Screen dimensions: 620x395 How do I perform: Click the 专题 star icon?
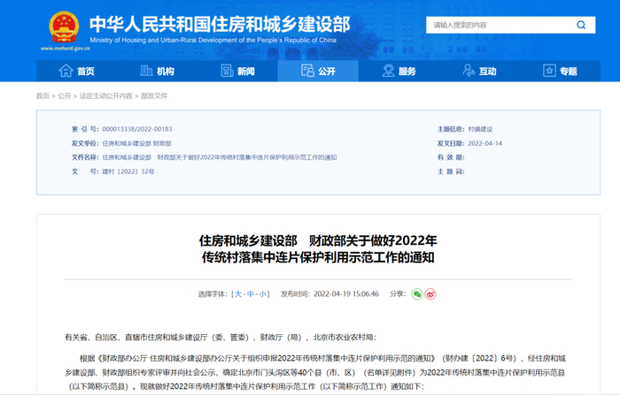(550, 71)
